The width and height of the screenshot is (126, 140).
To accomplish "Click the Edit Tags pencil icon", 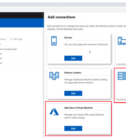I will click(x=11, y=39).
